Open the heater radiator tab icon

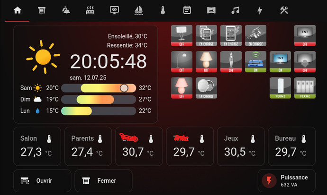[x=90, y=10]
